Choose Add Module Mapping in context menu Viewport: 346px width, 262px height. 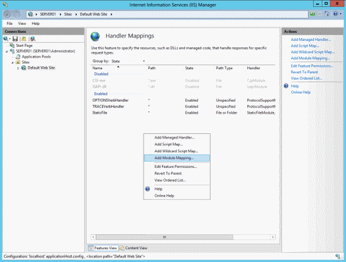click(x=177, y=158)
